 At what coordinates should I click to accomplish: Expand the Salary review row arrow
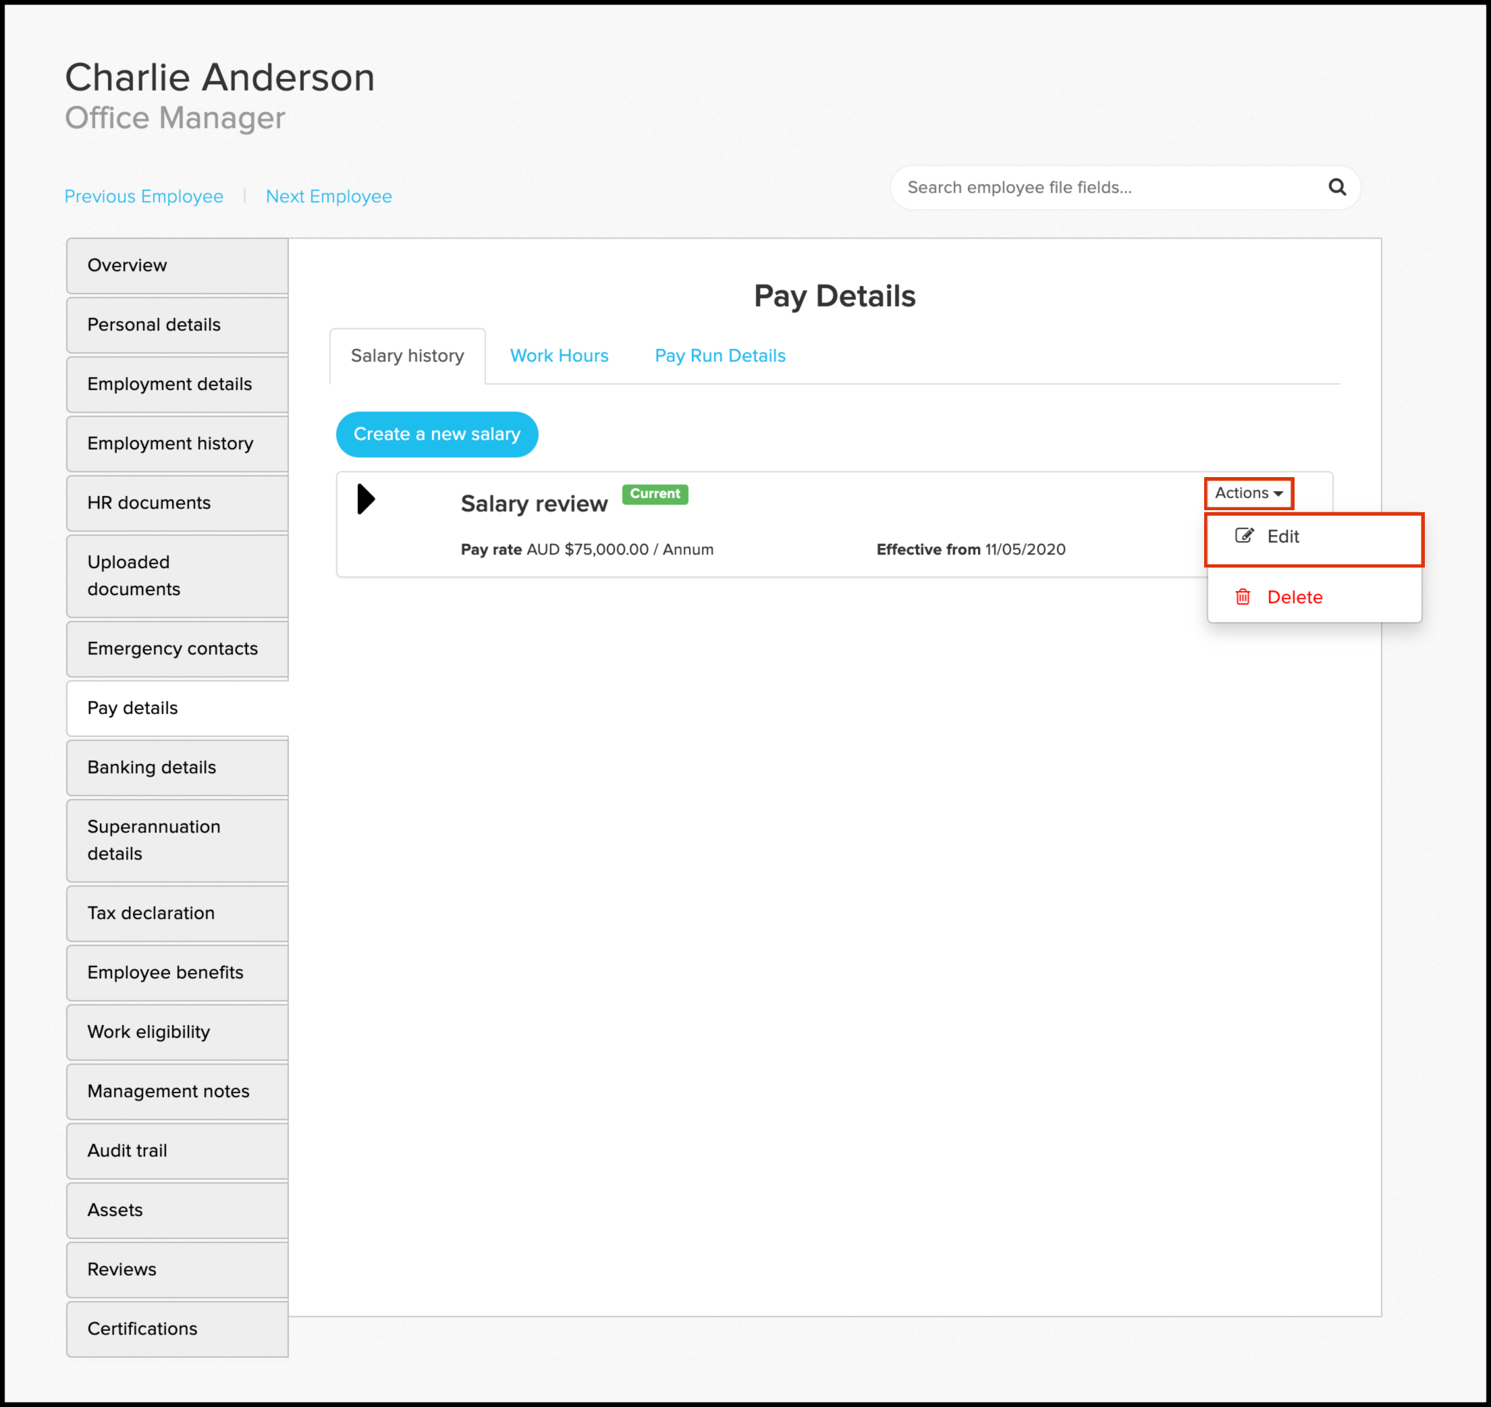pos(366,499)
